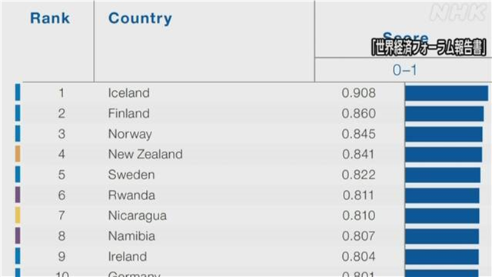The width and height of the screenshot is (492, 277).
Task: Click the 0.811 score for Rwanda
Action: (358, 195)
